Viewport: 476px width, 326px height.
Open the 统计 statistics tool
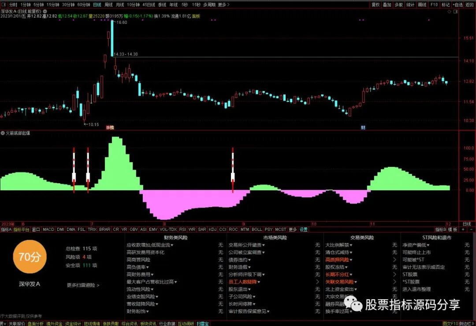pyautogui.click(x=410, y=5)
